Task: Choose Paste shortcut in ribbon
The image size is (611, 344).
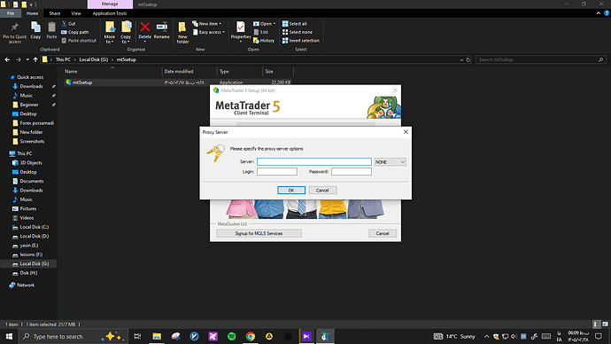Action: pos(79,41)
